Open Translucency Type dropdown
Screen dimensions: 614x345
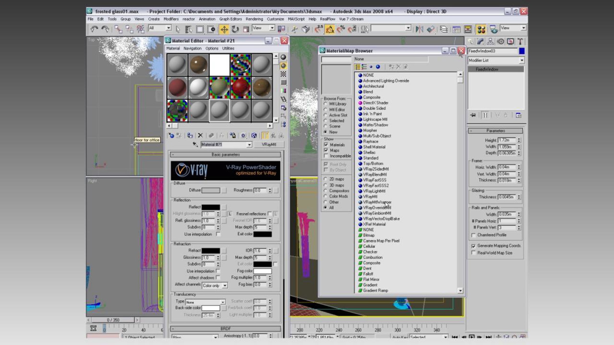pos(205,302)
